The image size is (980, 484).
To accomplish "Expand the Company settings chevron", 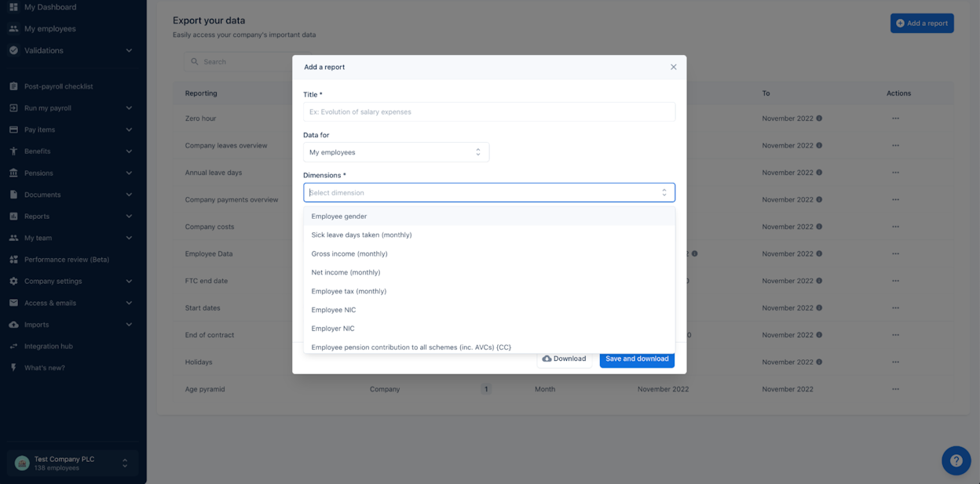I will (129, 281).
